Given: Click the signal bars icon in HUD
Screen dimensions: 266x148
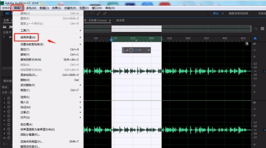Looking at the screenshot, I should tap(127, 50).
